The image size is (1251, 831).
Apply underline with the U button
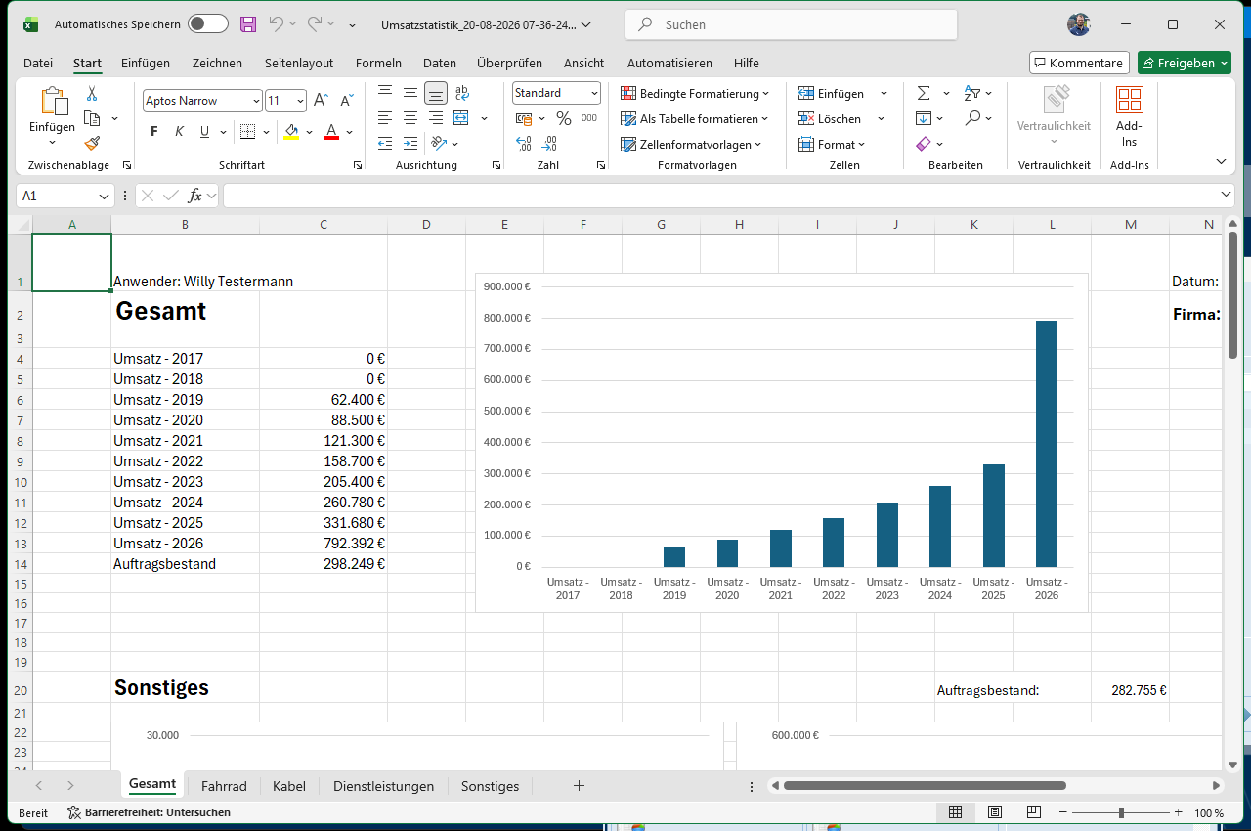coord(204,132)
